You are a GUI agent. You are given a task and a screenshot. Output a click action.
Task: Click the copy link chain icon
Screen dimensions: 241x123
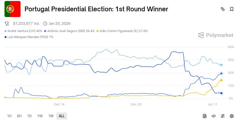(x=222, y=9)
